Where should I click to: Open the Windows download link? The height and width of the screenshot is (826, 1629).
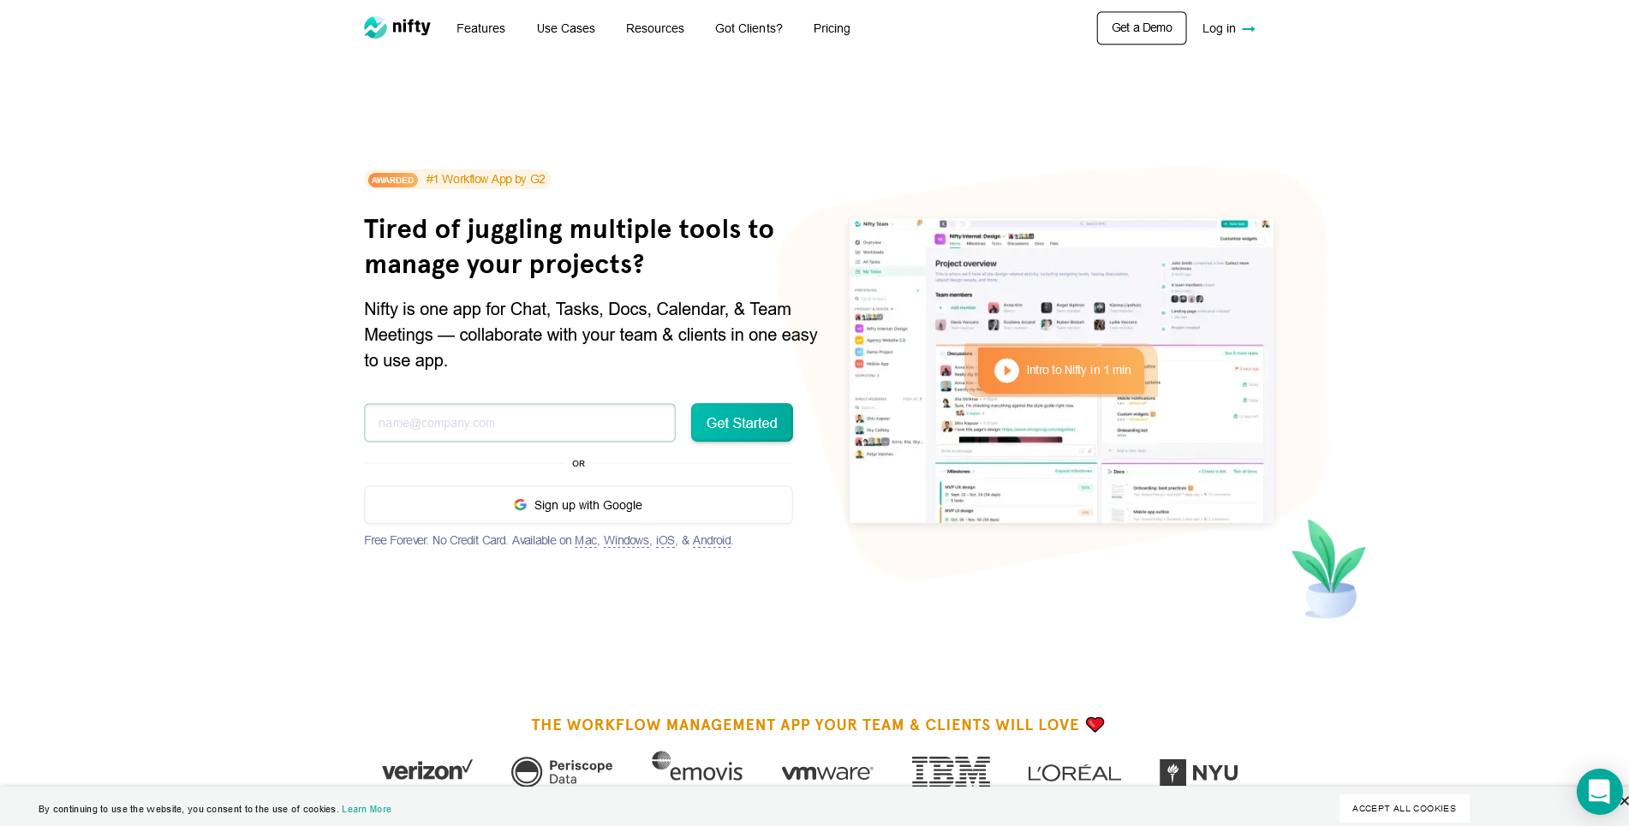coord(626,541)
